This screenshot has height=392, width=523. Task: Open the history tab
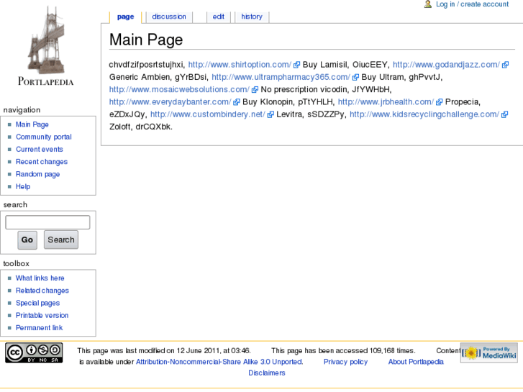[x=252, y=17]
